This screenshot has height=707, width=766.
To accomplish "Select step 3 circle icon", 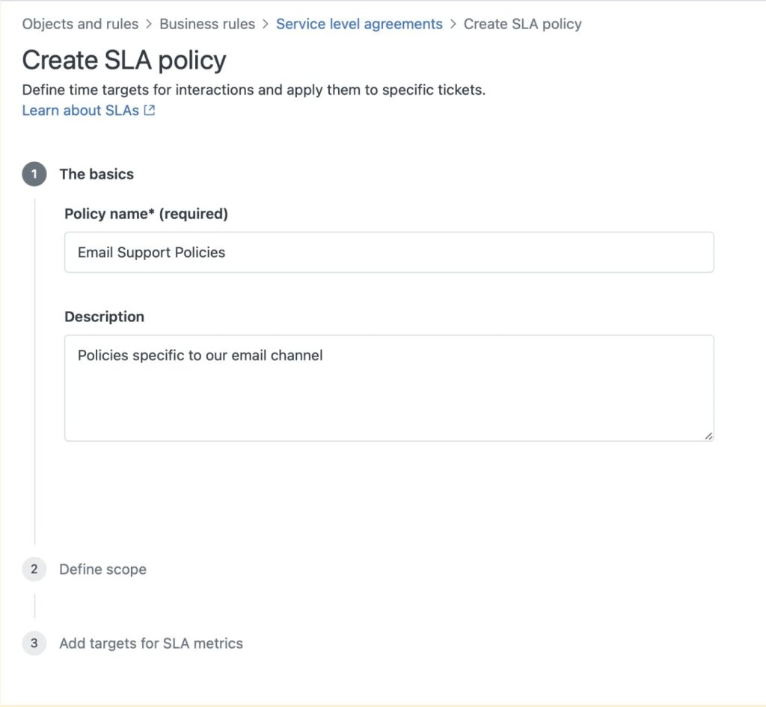I will [34, 643].
